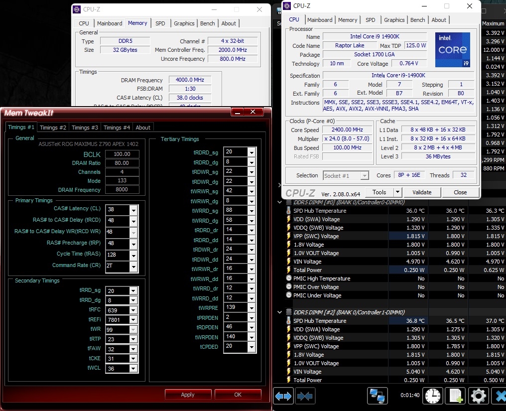Open HWiNFO sensor settings gear icon
This screenshot has height=411, width=506.
(478, 396)
